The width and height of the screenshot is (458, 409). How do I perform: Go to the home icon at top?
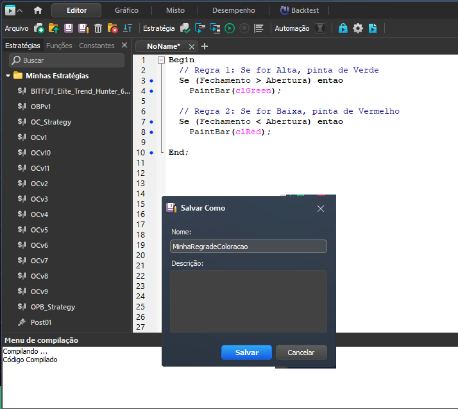pyautogui.click(x=38, y=10)
